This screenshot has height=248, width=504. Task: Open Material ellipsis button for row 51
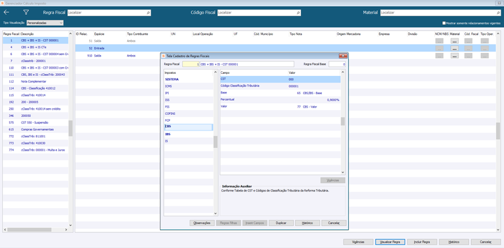coord(454,41)
